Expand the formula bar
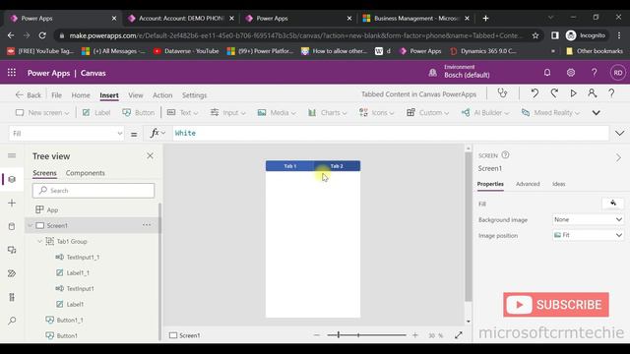 click(x=619, y=133)
